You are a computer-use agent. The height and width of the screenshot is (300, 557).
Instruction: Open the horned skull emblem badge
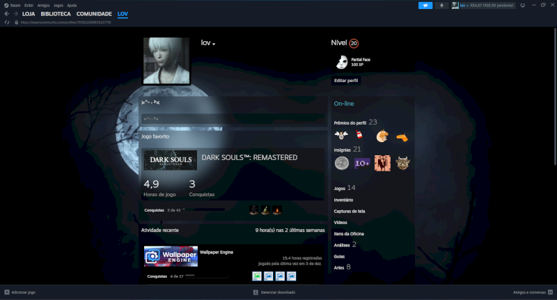402,163
